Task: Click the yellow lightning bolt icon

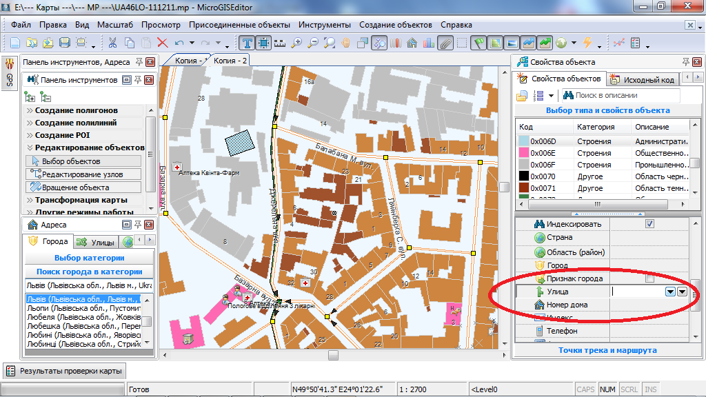Action: pyautogui.click(x=587, y=43)
